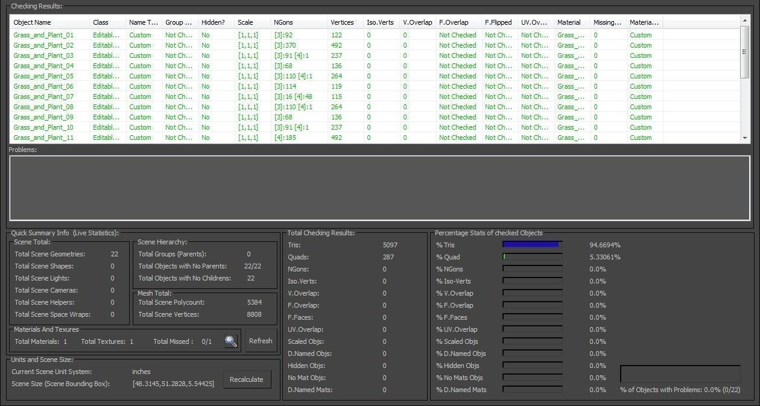This screenshot has width=760, height=406.
Task: Select the Grass_and_Plant_04 row
Action: 375,66
